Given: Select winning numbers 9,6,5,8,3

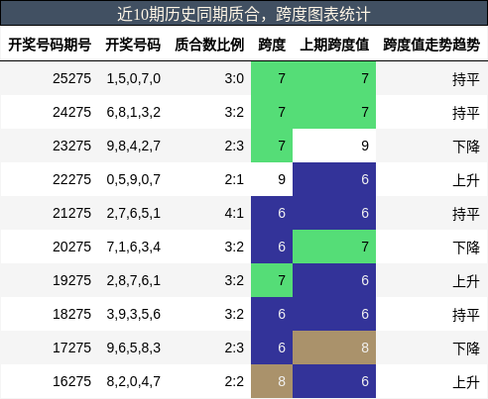Looking at the screenshot, I should 134,348.
